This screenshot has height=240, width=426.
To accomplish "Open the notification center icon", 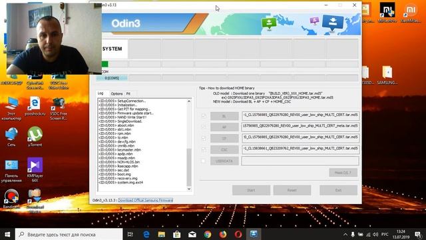I will tap(418, 234).
